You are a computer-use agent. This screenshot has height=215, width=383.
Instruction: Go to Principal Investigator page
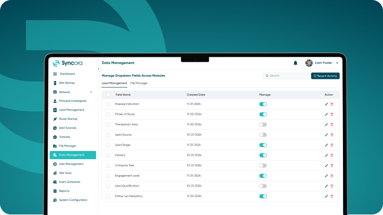point(72,101)
